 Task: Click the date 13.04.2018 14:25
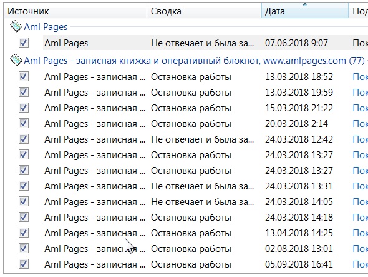pyautogui.click(x=299, y=233)
